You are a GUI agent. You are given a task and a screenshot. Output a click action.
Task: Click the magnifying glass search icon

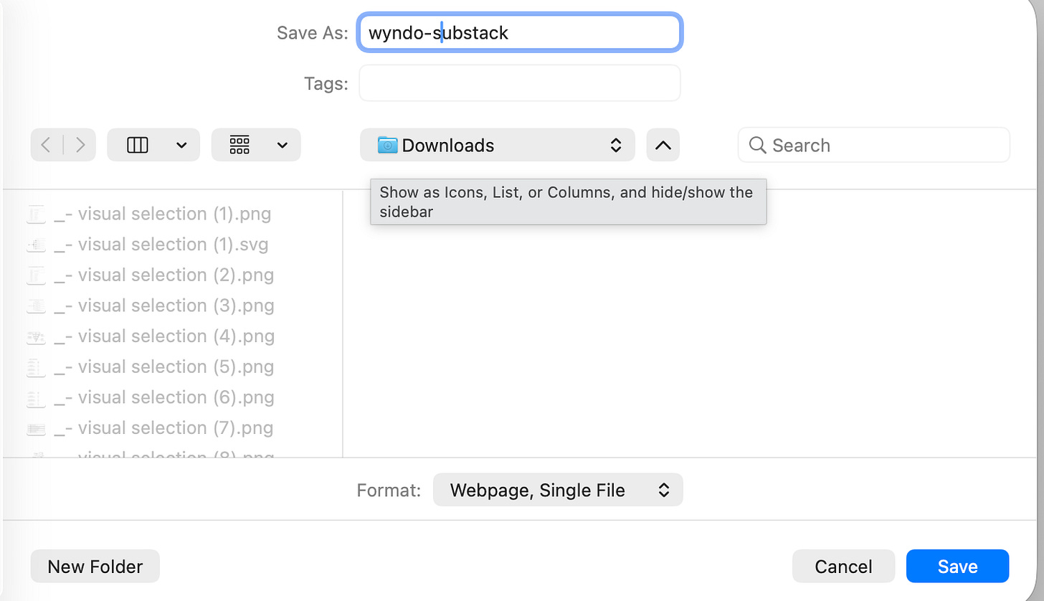point(757,145)
